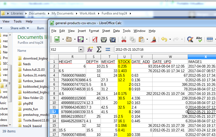This screenshot has width=216, height=137.
Task: Open the Data menu
Action: pyautogui.click(x=116, y=31)
